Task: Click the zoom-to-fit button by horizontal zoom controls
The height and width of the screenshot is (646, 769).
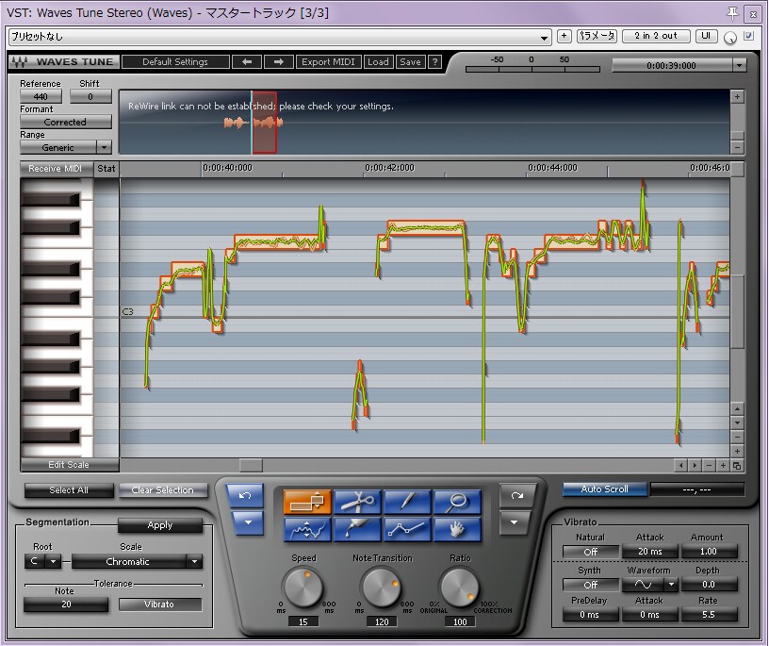Action: point(737,465)
